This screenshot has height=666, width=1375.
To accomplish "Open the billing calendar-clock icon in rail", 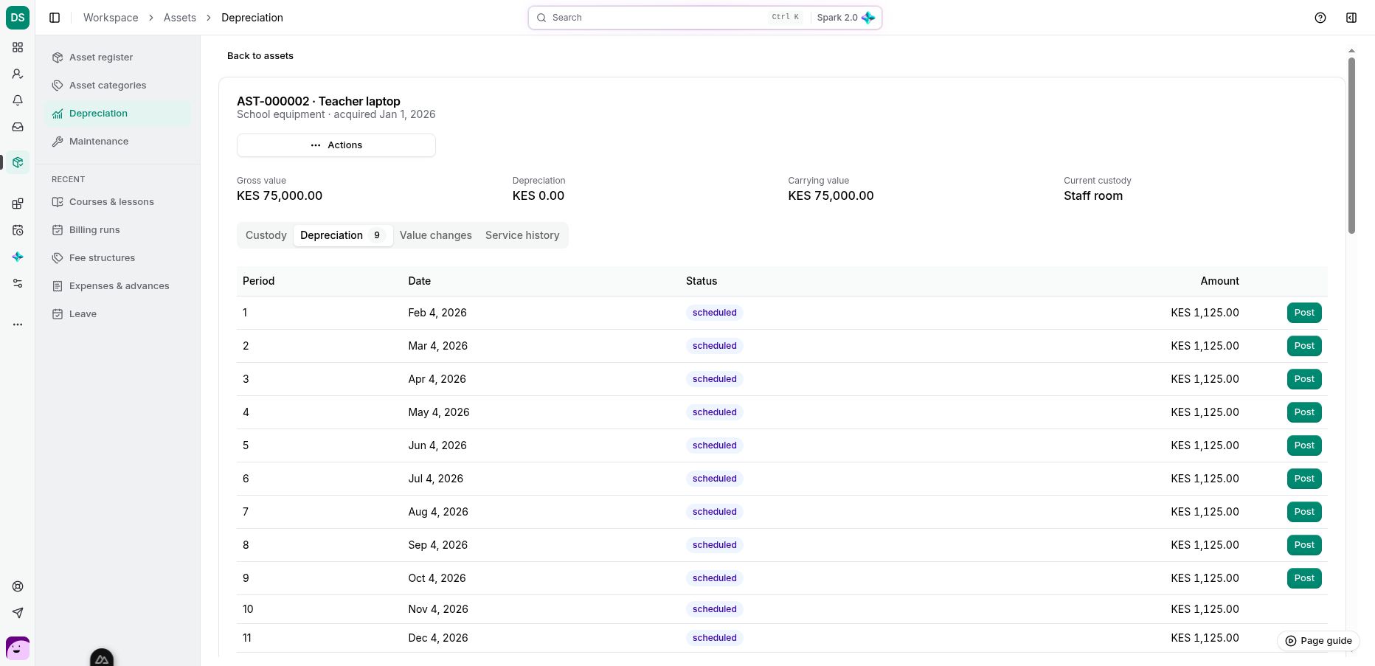I will [18, 230].
